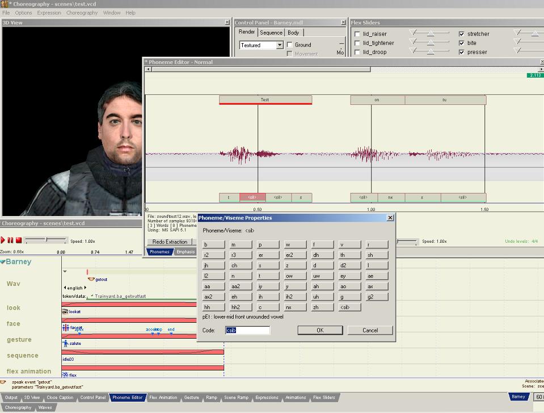Viewport: 544px width, 413px height.
Task: Uncheck the presser flex checkbox
Action: pyautogui.click(x=461, y=52)
